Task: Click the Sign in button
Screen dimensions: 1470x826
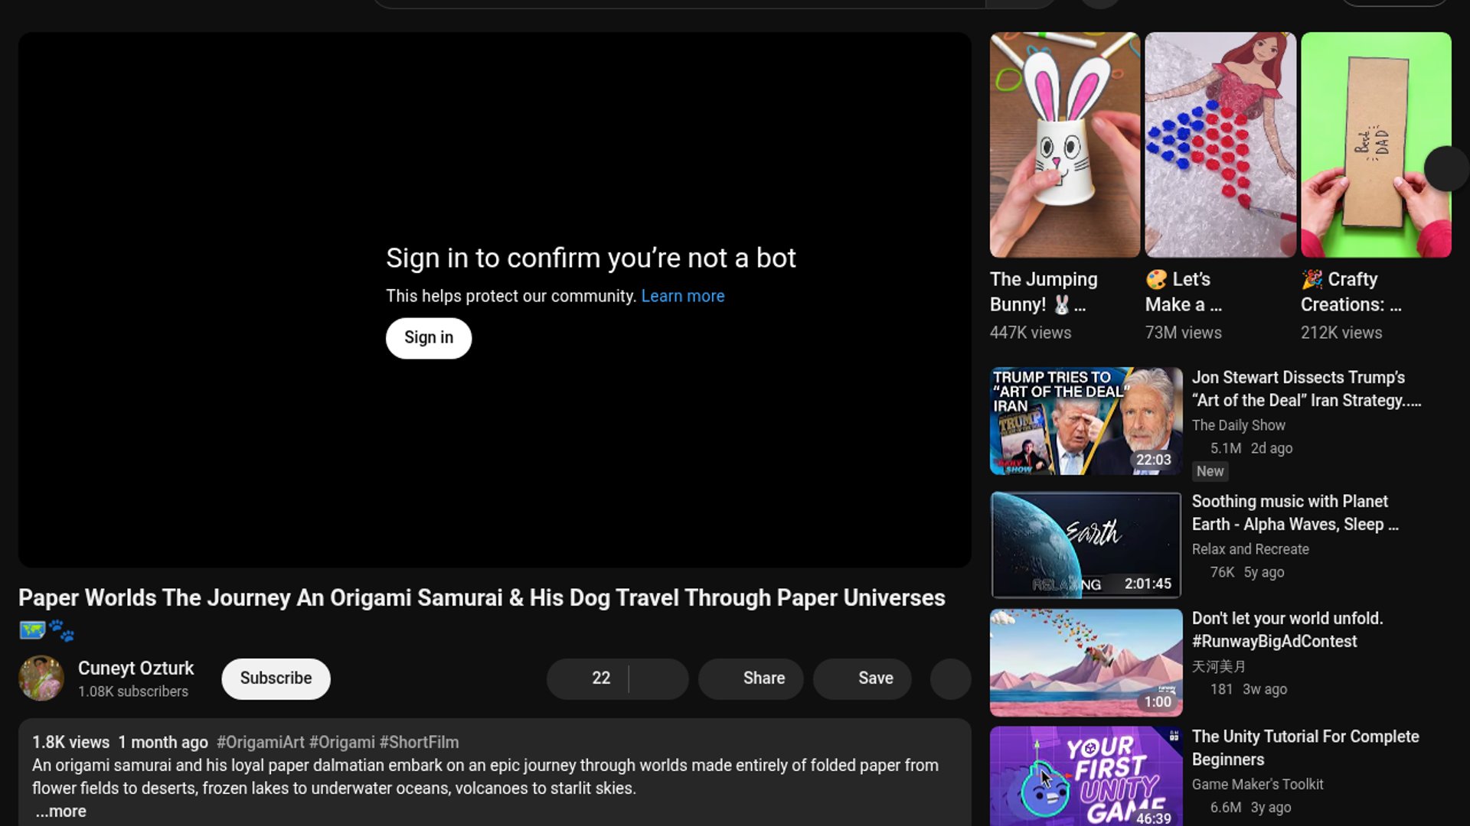Action: [x=428, y=338]
